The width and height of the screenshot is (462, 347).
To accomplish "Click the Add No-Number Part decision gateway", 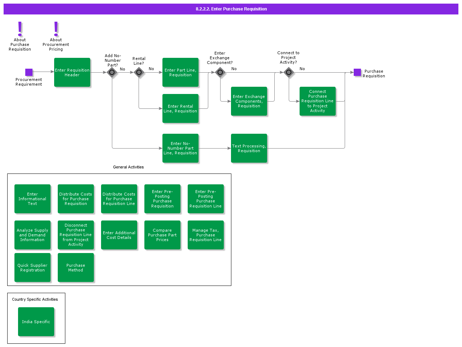I will 112,72.
